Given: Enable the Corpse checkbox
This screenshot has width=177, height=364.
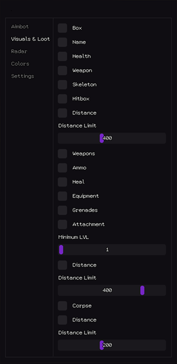Looking at the screenshot, I should pyautogui.click(x=63, y=306).
